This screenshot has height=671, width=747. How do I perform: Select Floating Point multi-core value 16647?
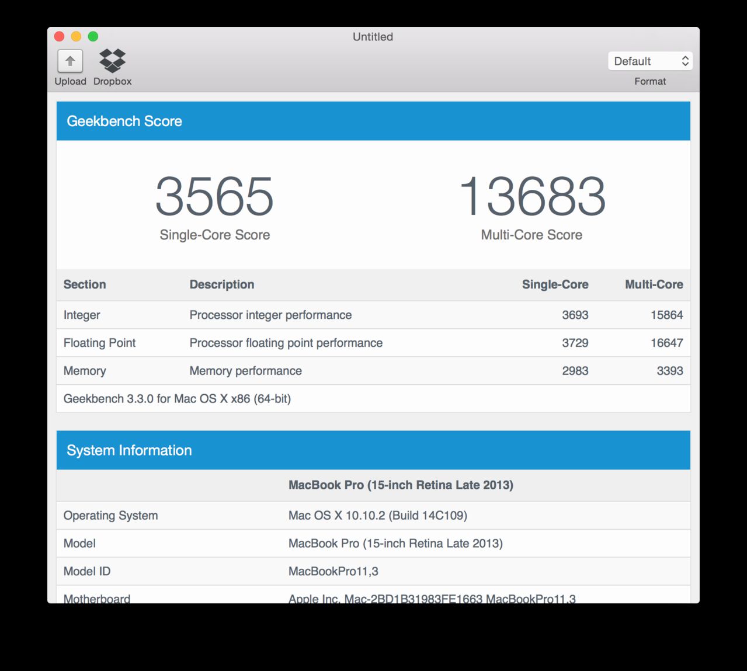[667, 343]
